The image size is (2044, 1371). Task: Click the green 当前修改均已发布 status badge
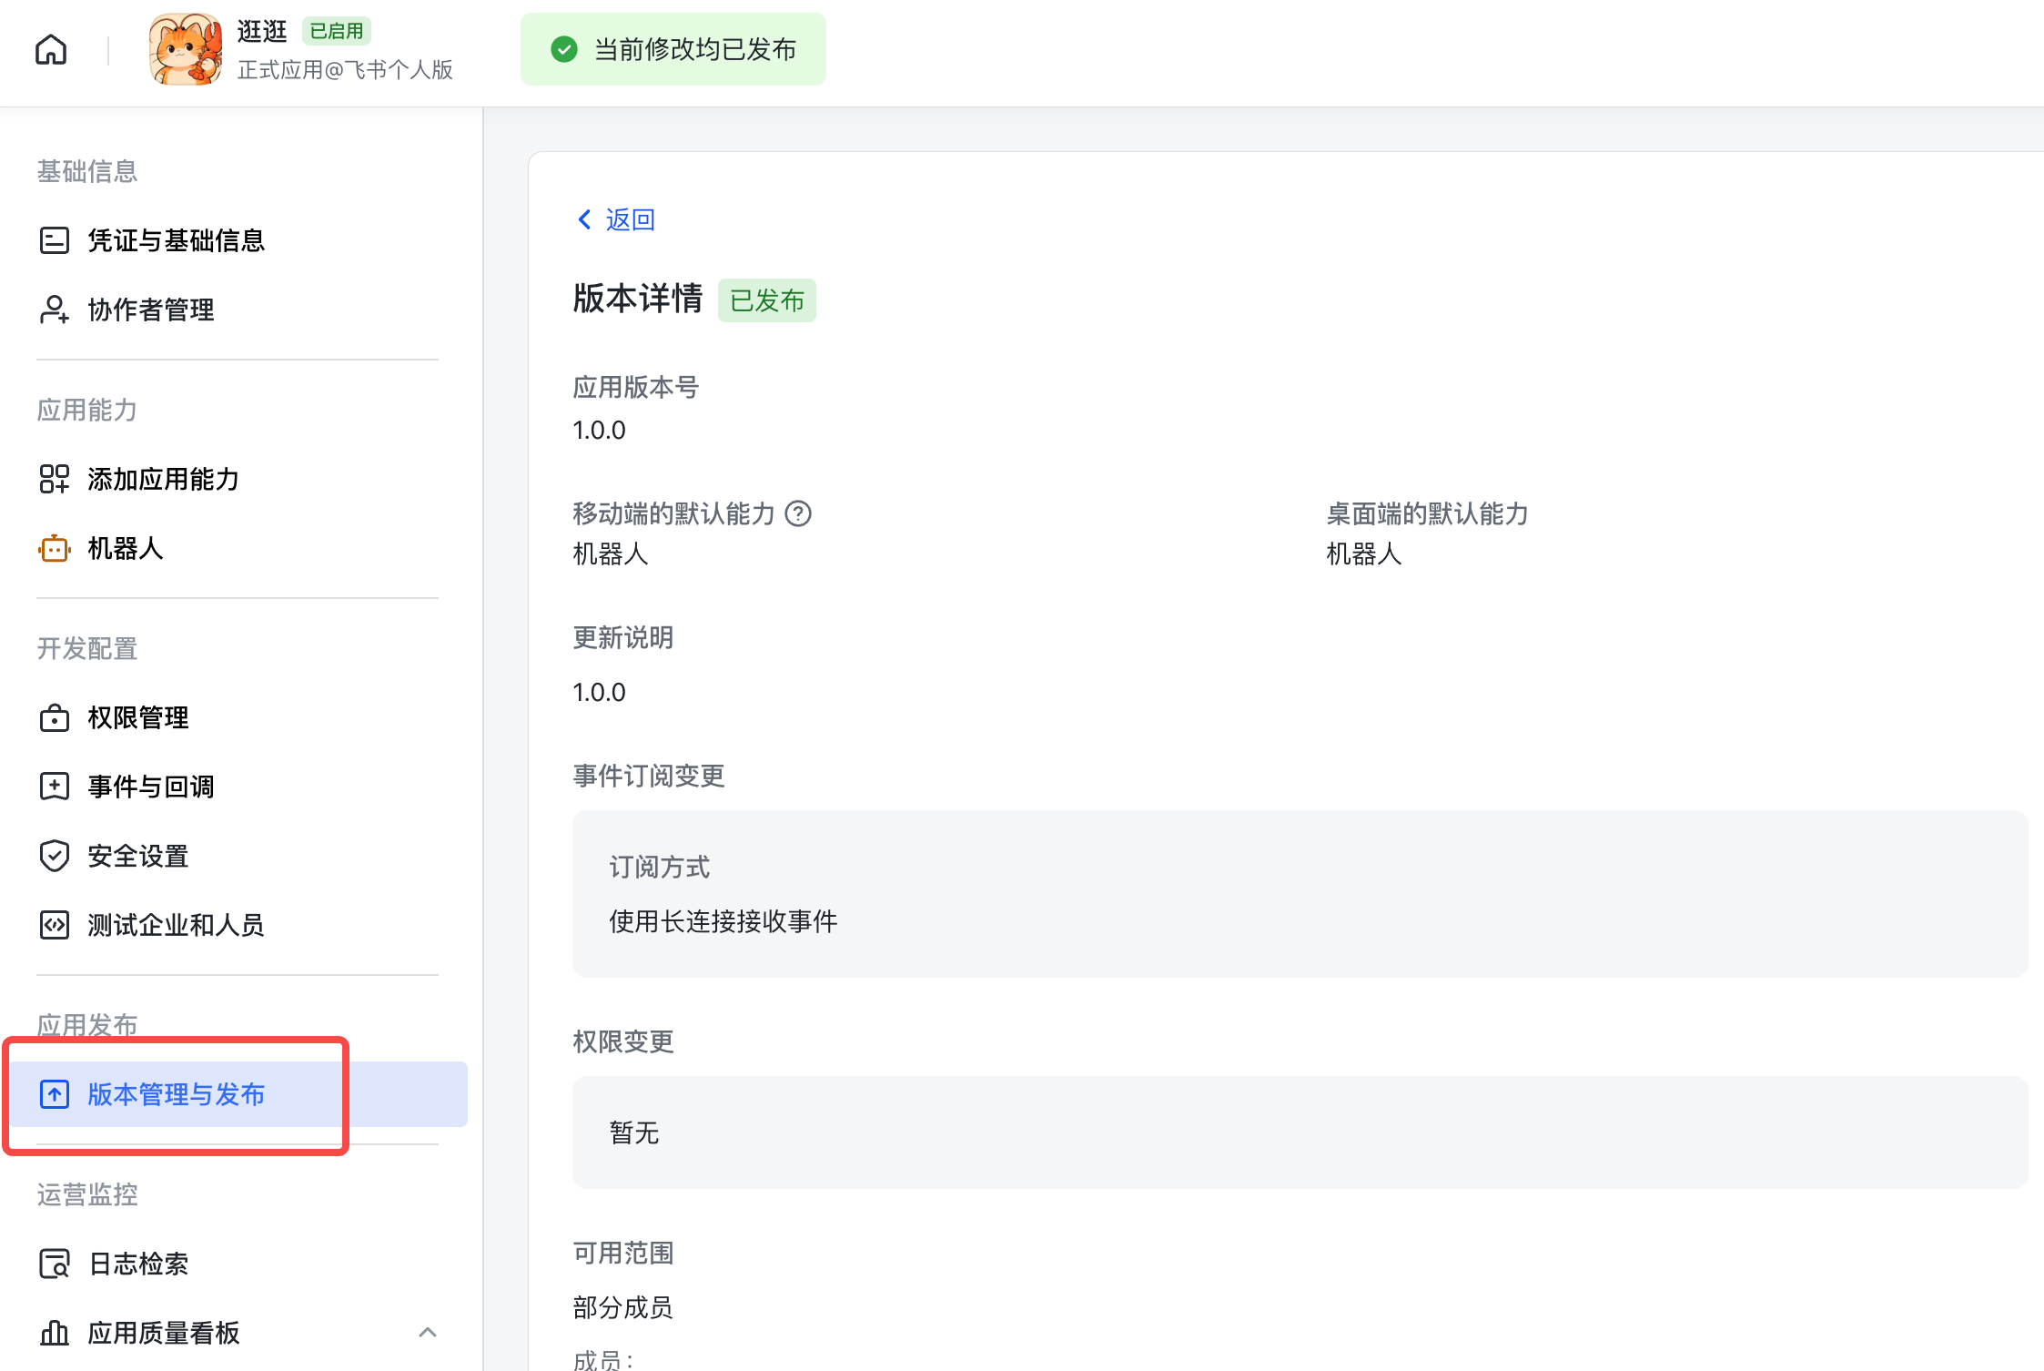673,49
